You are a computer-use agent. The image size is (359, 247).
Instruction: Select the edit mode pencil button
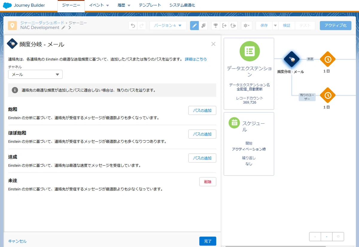pyautogui.click(x=194, y=25)
